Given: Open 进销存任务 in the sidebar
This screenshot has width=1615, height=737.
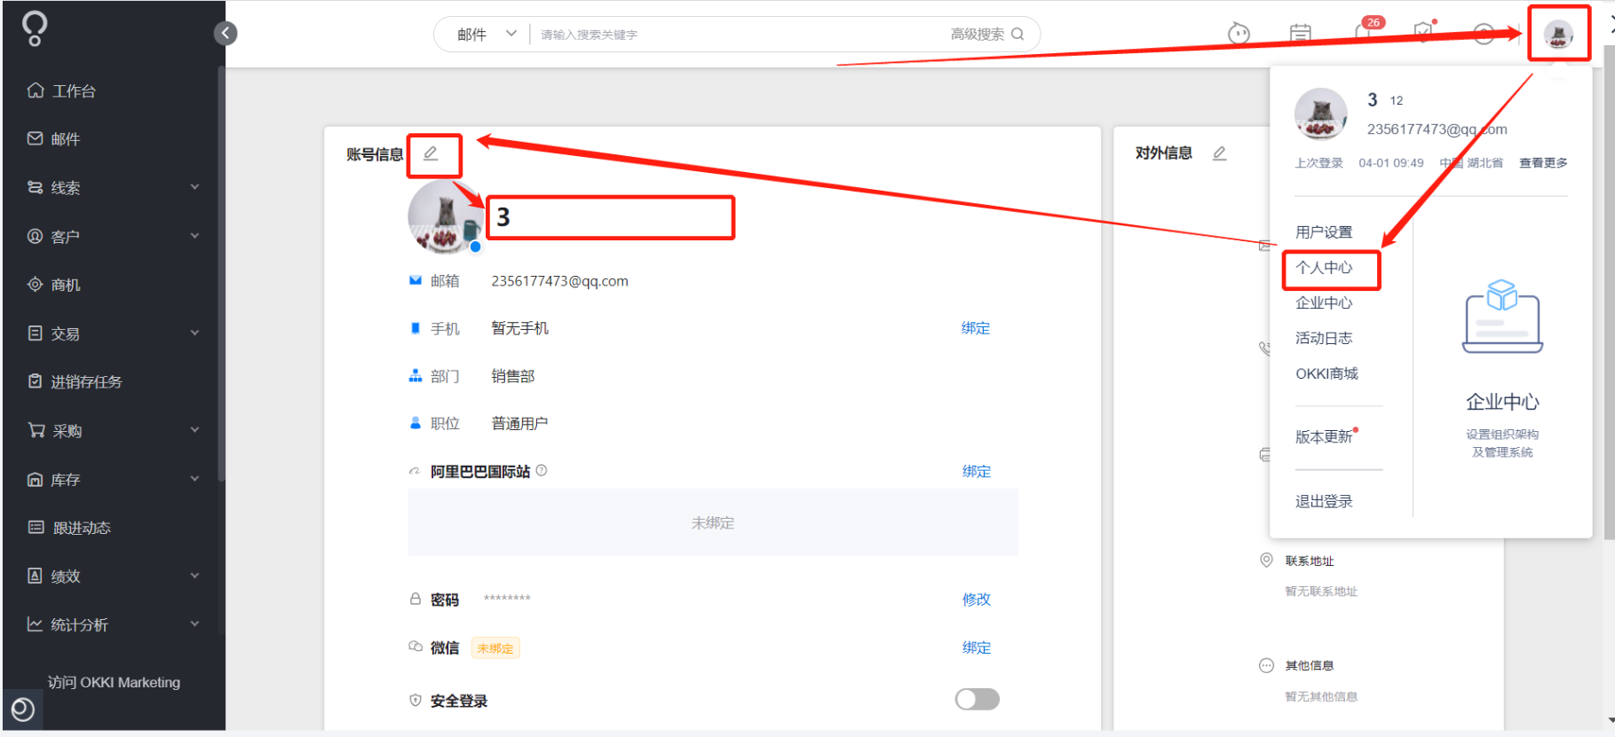Looking at the screenshot, I should (85, 381).
